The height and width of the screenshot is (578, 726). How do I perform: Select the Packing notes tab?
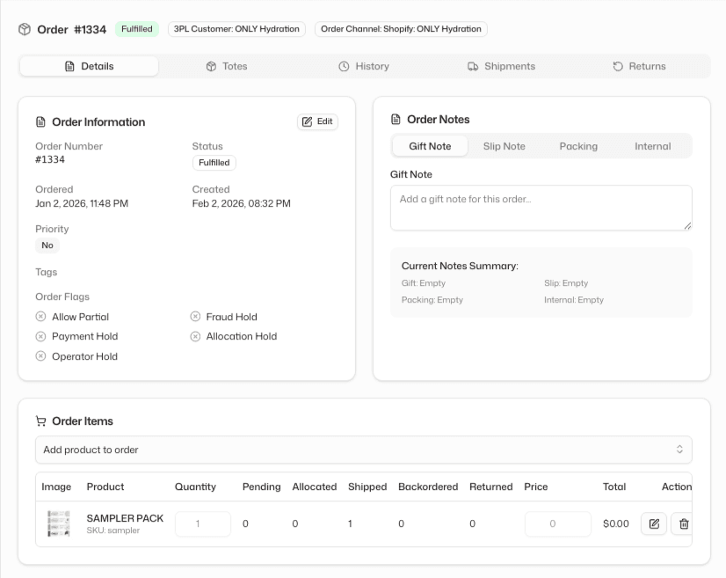tap(578, 146)
